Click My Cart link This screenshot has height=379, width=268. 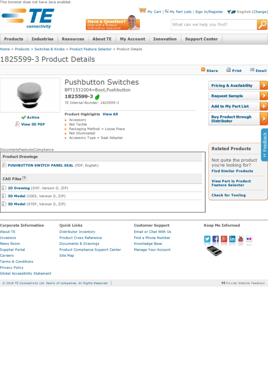point(154,12)
